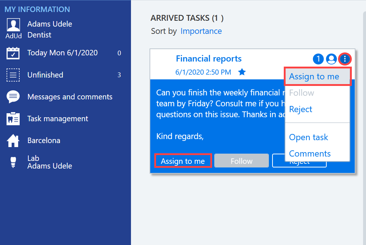Open the three-dot task menu

tap(345, 59)
